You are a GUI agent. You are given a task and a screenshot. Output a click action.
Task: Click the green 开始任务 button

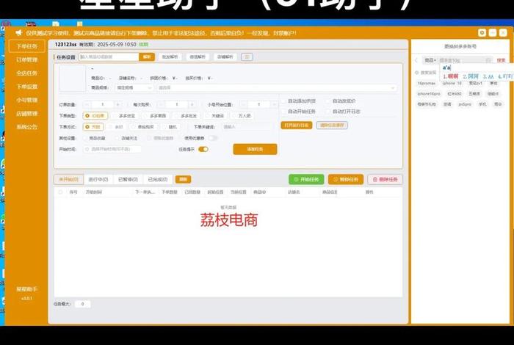[306, 180]
